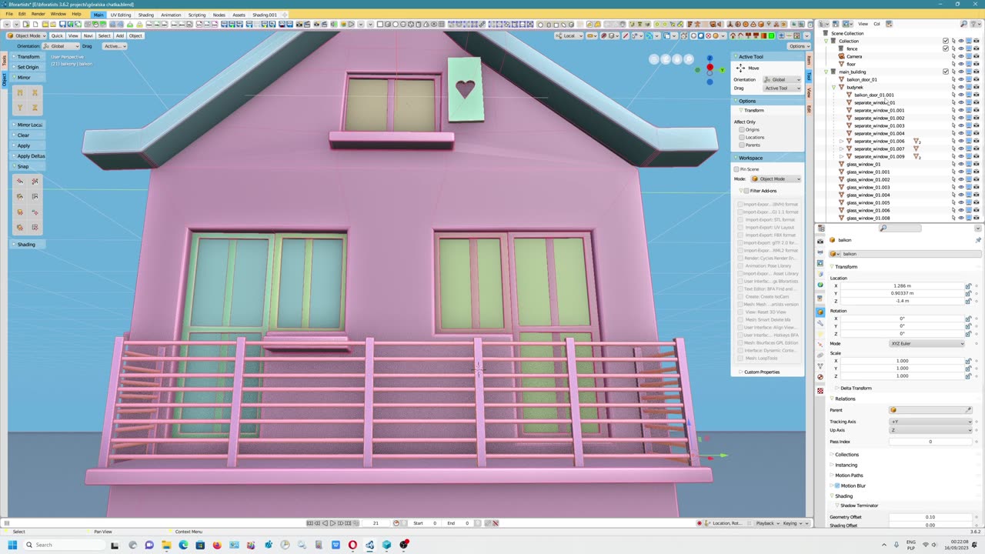Click the Set Origin button in Tools
This screenshot has width=985, height=554.
tap(28, 67)
